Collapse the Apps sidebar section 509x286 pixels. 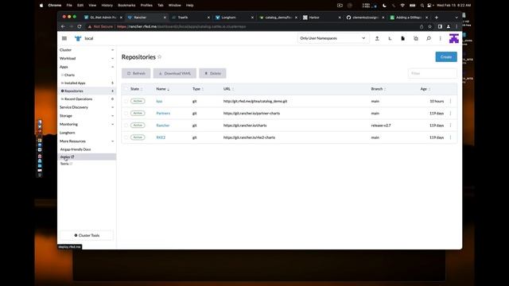click(x=87, y=67)
